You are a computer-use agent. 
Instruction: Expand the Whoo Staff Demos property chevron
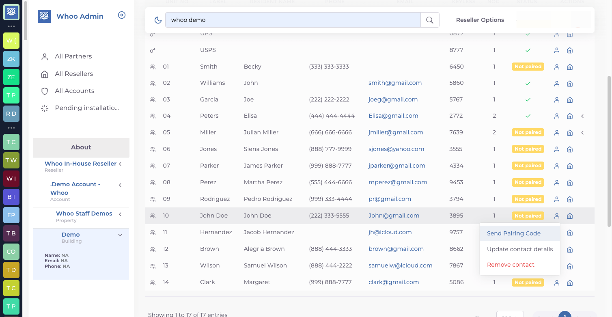click(120, 214)
